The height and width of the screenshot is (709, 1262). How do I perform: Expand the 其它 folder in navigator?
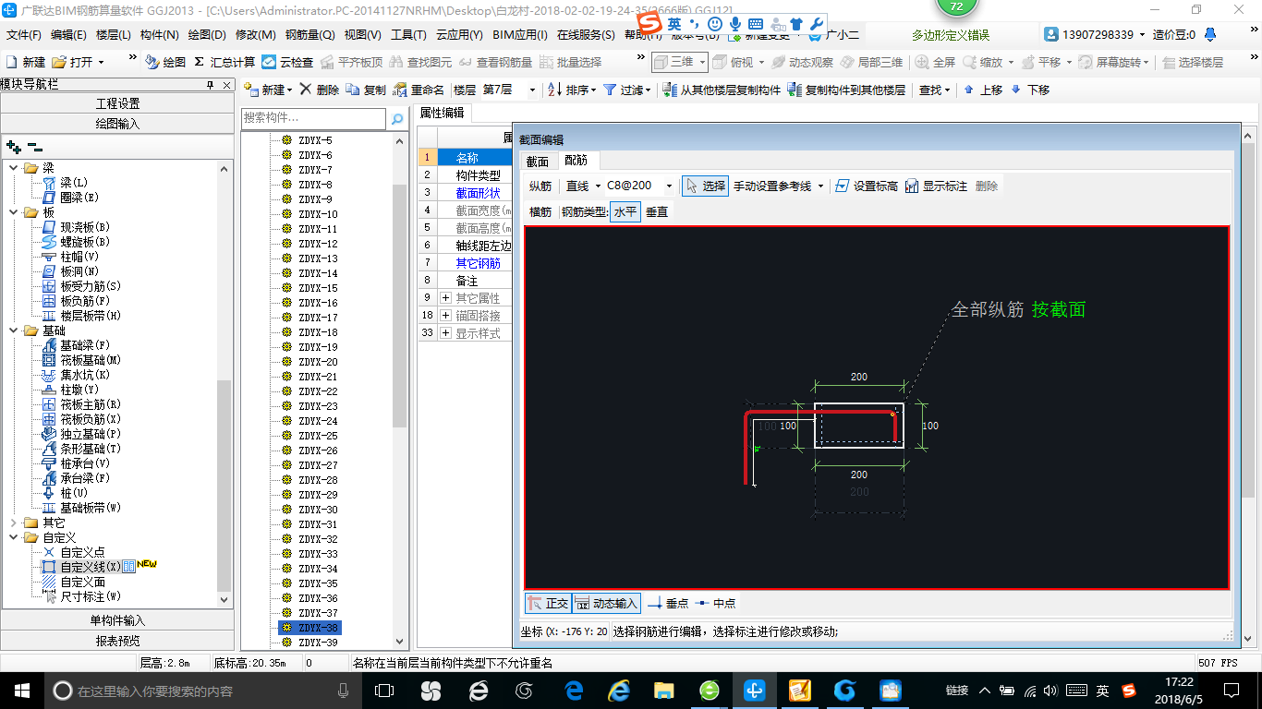coord(13,523)
